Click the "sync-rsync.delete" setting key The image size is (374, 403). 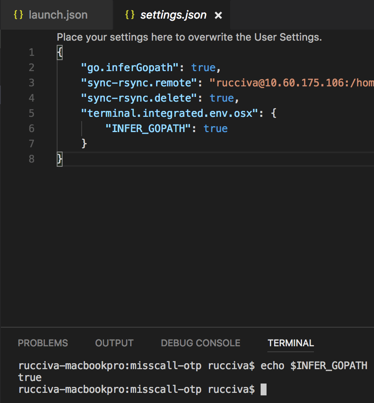click(x=139, y=98)
